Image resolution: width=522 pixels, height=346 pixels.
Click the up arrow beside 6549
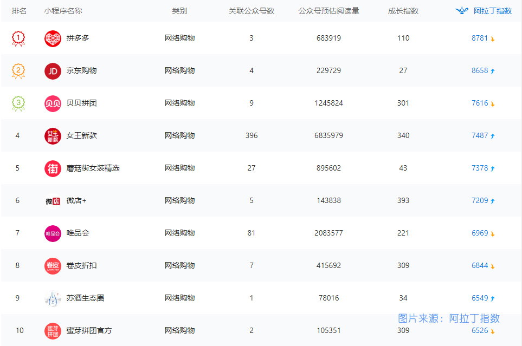(x=493, y=298)
